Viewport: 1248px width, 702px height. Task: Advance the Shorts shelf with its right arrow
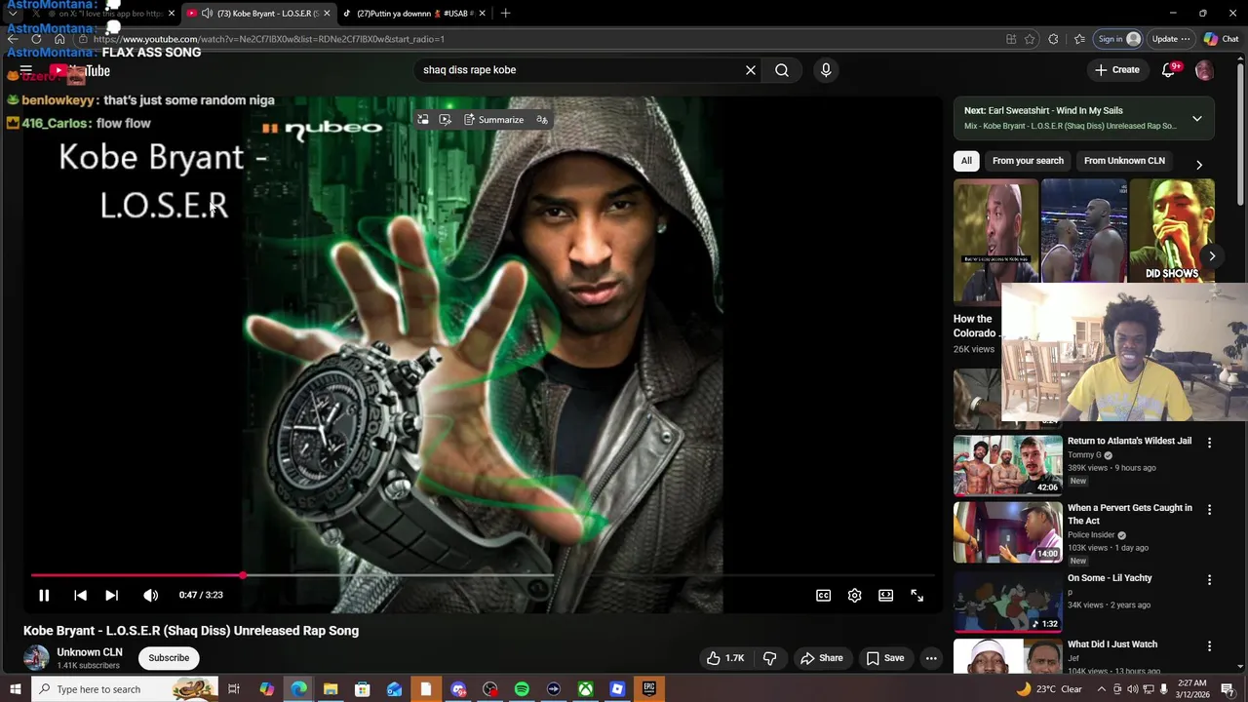pyautogui.click(x=1212, y=256)
